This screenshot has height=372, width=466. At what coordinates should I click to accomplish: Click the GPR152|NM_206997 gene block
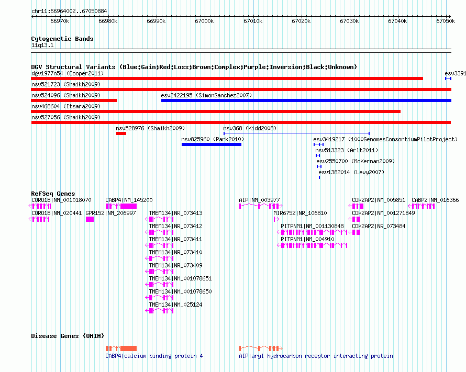pyautogui.click(x=90, y=219)
